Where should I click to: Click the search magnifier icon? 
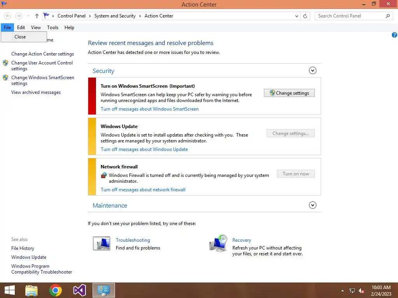point(388,16)
